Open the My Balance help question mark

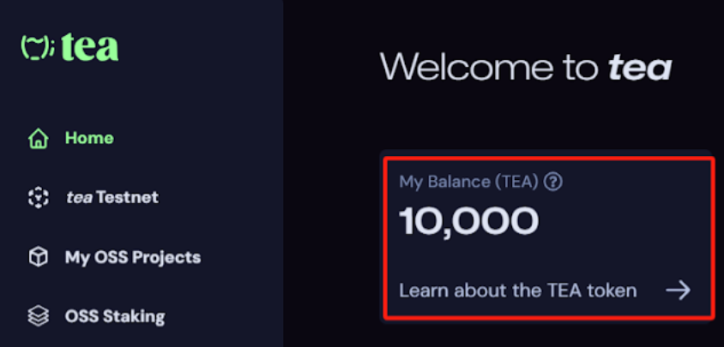[552, 182]
